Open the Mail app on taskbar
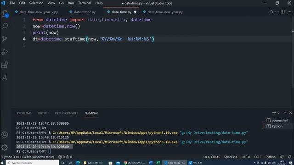Image resolution: width=294 pixels, height=165 pixels. click(x=118, y=163)
